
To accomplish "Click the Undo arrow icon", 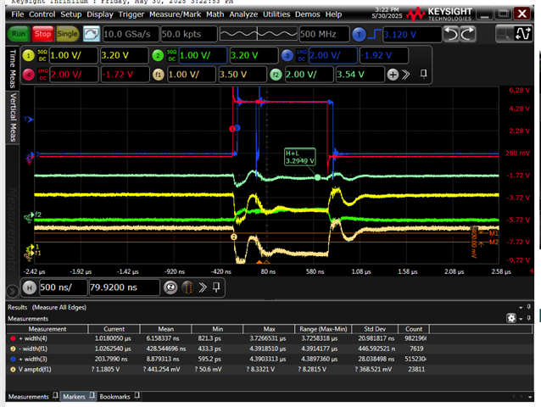I will (x=450, y=34).
